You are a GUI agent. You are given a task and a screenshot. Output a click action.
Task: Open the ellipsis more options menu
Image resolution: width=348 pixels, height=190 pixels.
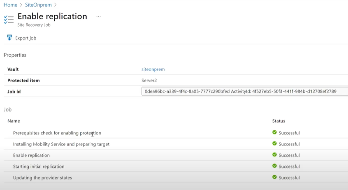[x=99, y=16]
